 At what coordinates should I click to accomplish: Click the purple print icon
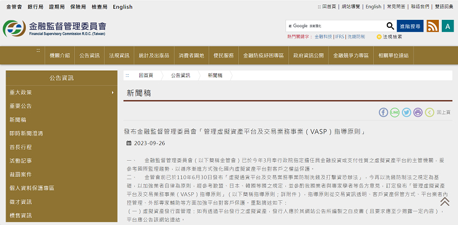tap(418, 112)
